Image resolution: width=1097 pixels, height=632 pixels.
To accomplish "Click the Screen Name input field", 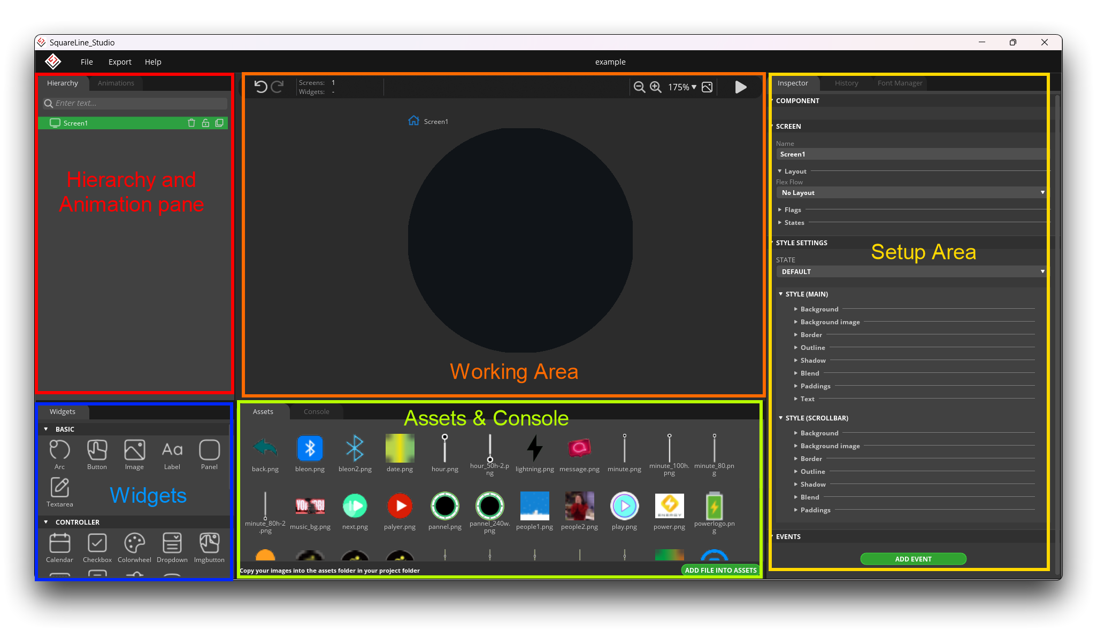I will [911, 153].
